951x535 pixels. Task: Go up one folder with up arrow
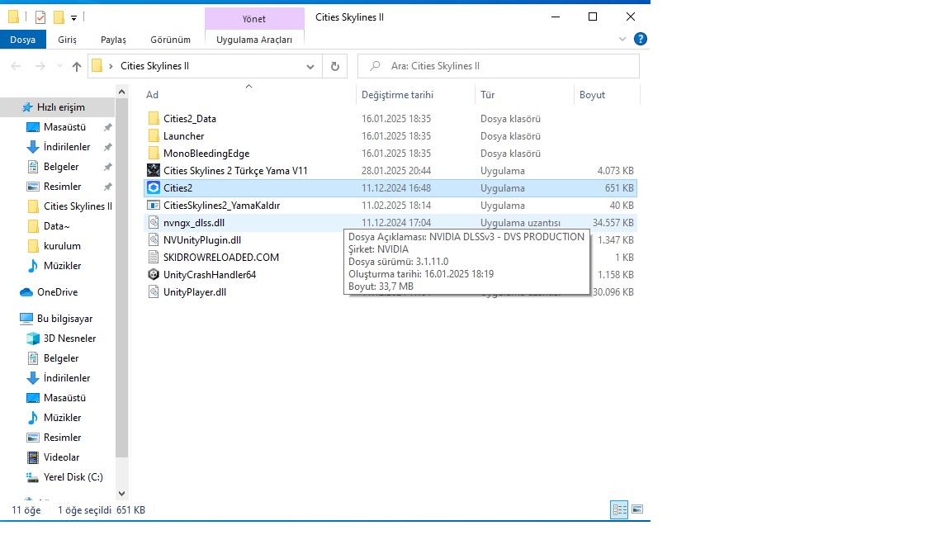click(x=77, y=66)
